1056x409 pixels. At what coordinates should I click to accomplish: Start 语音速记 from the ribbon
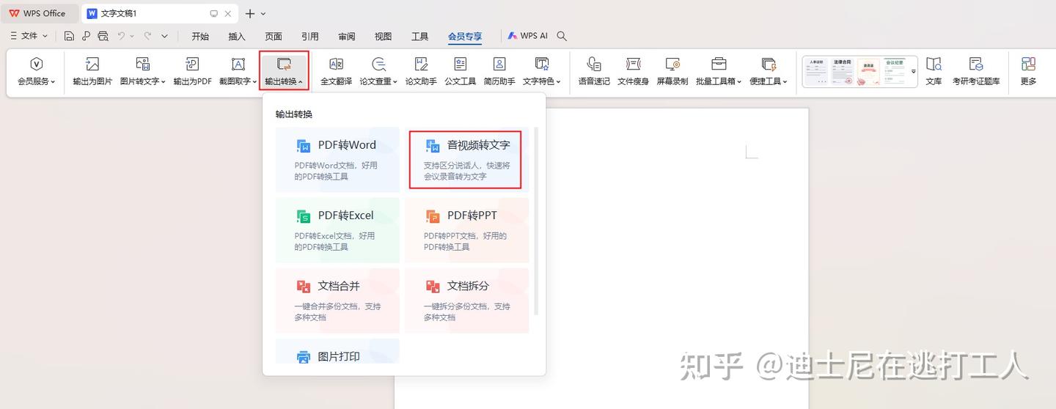click(x=594, y=71)
